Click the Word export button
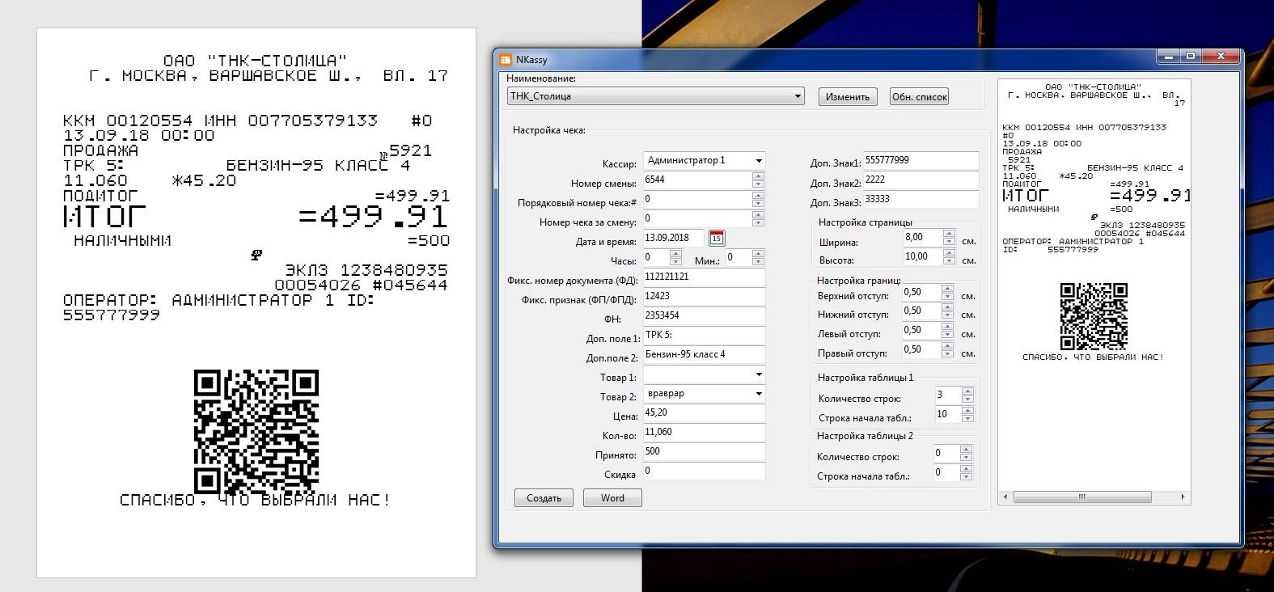This screenshot has height=592, width=1274. pyautogui.click(x=612, y=498)
